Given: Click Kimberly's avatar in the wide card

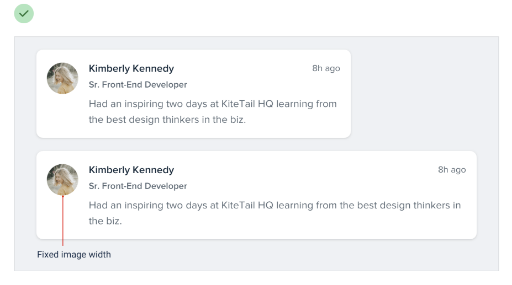Looking at the screenshot, I should 62,180.
